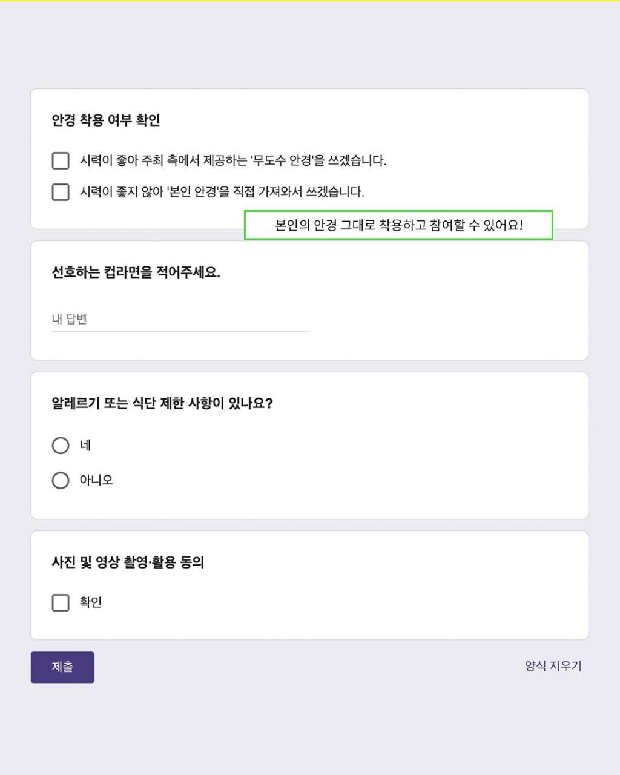Click the '네' option label text
Screen dimensions: 620x775
coord(85,446)
